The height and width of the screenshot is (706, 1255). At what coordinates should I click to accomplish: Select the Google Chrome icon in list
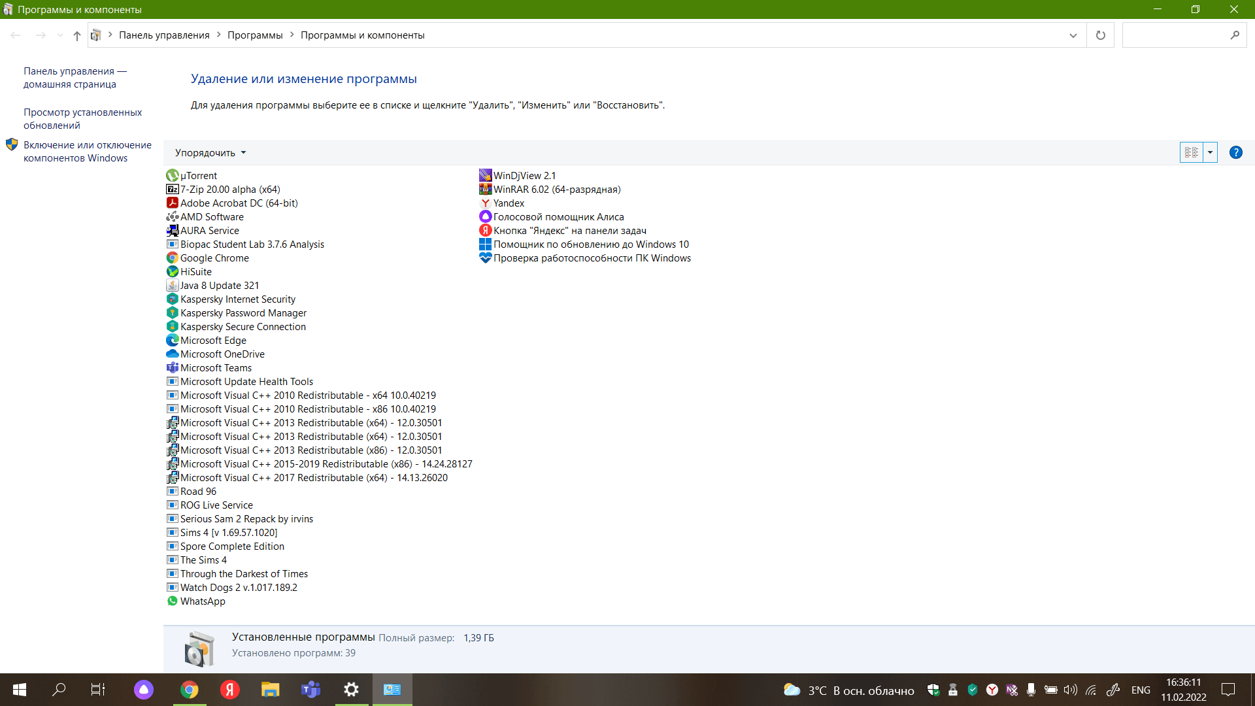tap(173, 258)
